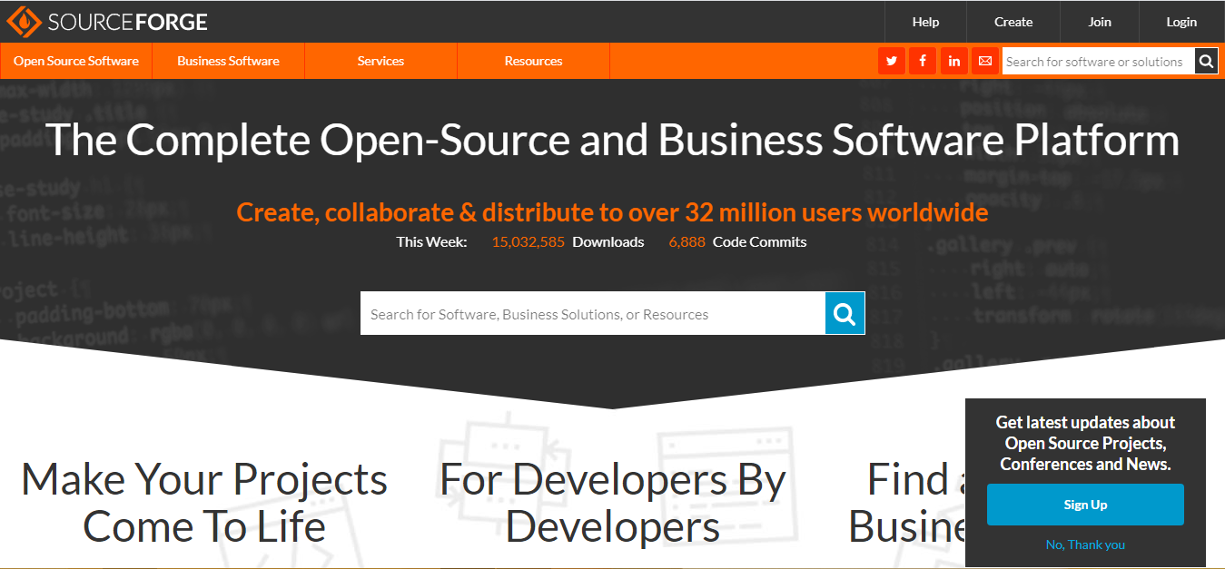Click the main search input field
Image resolution: width=1225 pixels, height=569 pixels.
click(590, 312)
